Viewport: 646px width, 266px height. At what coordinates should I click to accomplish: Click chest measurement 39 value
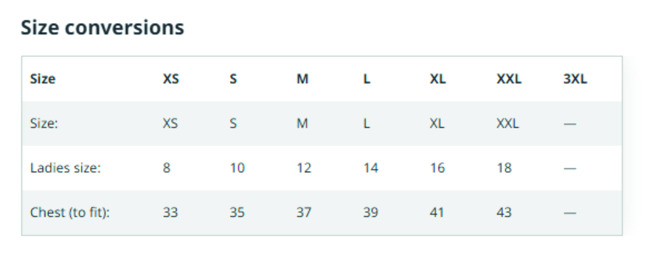371,213
